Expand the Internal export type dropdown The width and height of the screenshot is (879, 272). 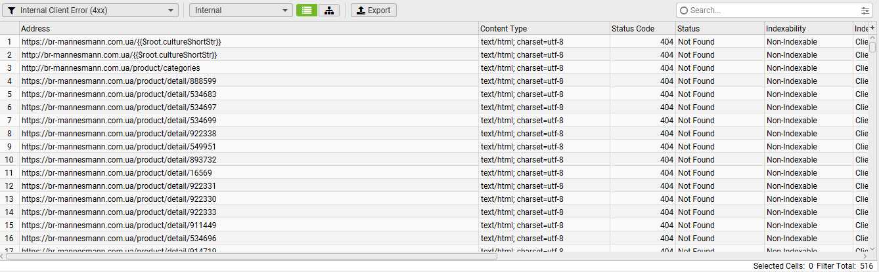point(240,10)
